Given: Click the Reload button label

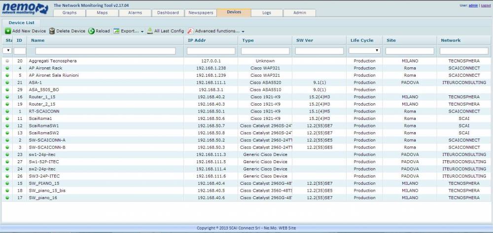Looking at the screenshot, I should click(x=103, y=31).
